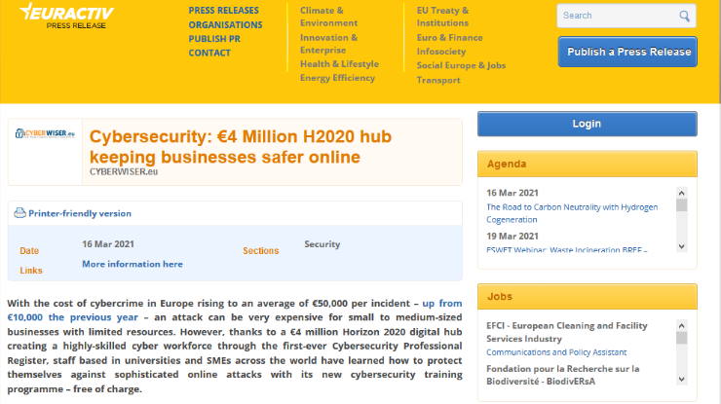This screenshot has height=404, width=721.
Task: Open the Communications and Policy Assistant job link
Action: (x=556, y=352)
